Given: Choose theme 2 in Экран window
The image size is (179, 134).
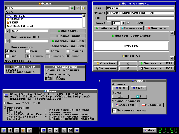Looking at the screenshot, I should click(x=139, y=97).
